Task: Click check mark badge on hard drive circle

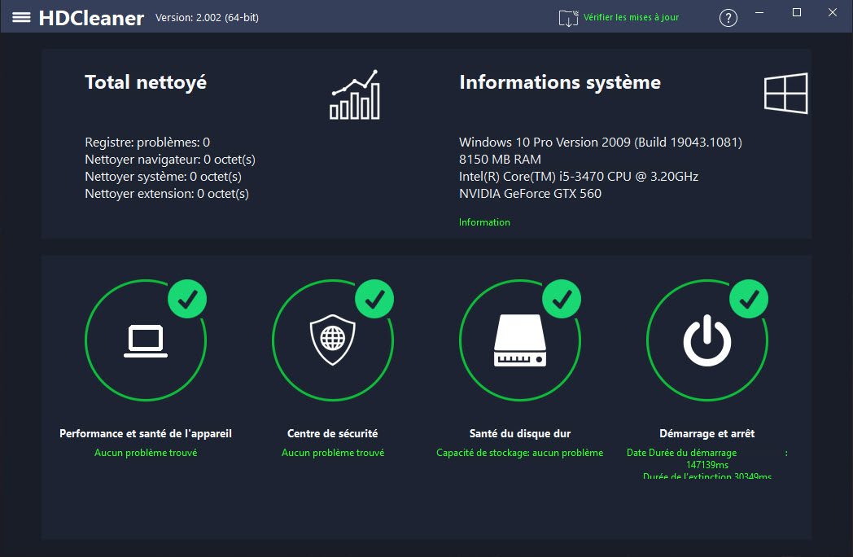Action: [562, 299]
